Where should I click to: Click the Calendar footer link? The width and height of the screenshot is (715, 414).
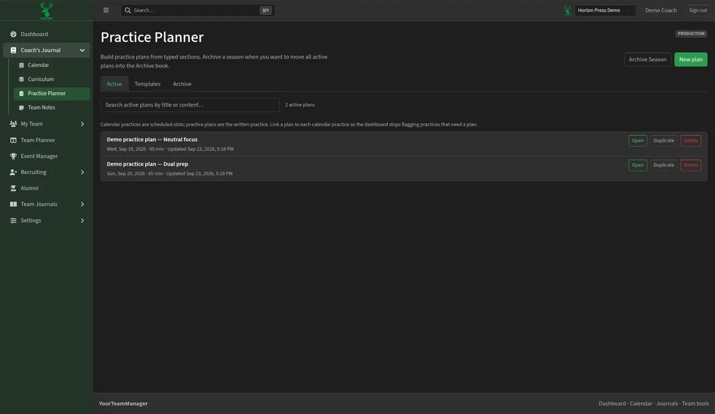click(x=641, y=403)
